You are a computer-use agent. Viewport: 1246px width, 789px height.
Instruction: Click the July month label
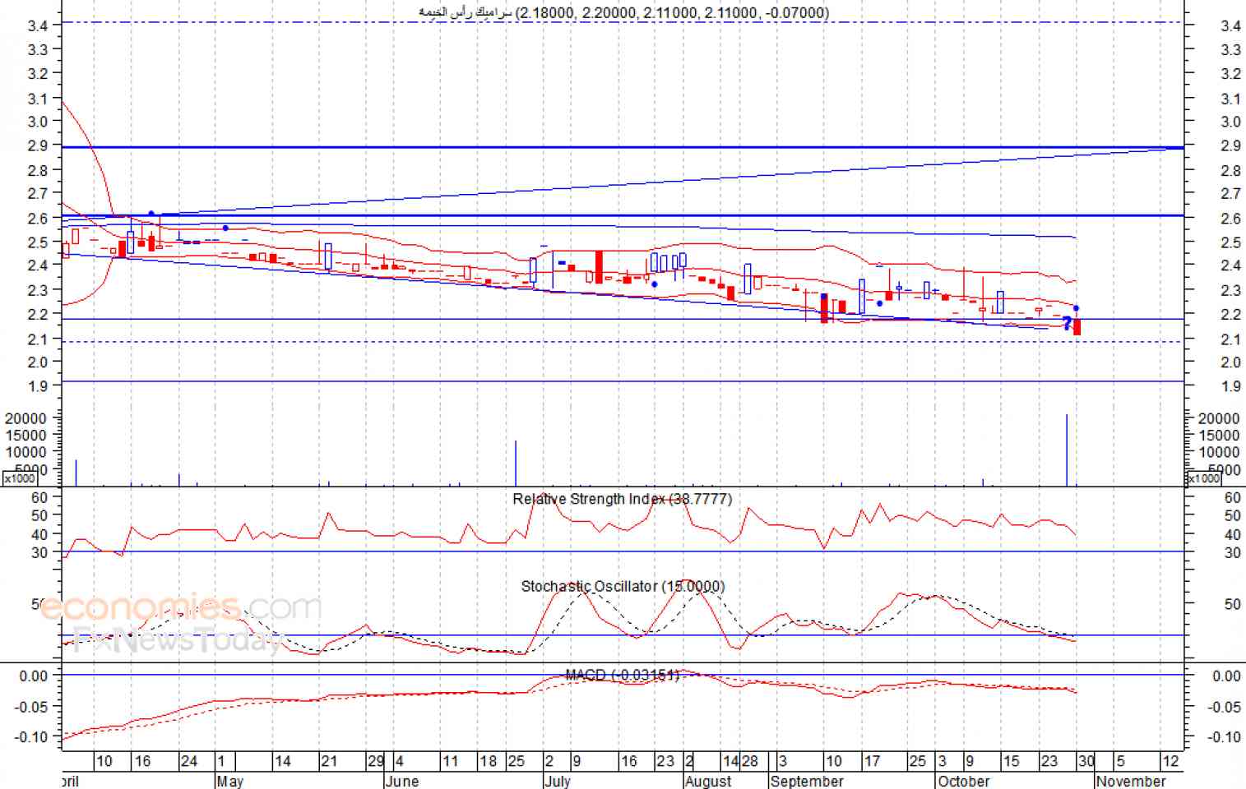557,781
